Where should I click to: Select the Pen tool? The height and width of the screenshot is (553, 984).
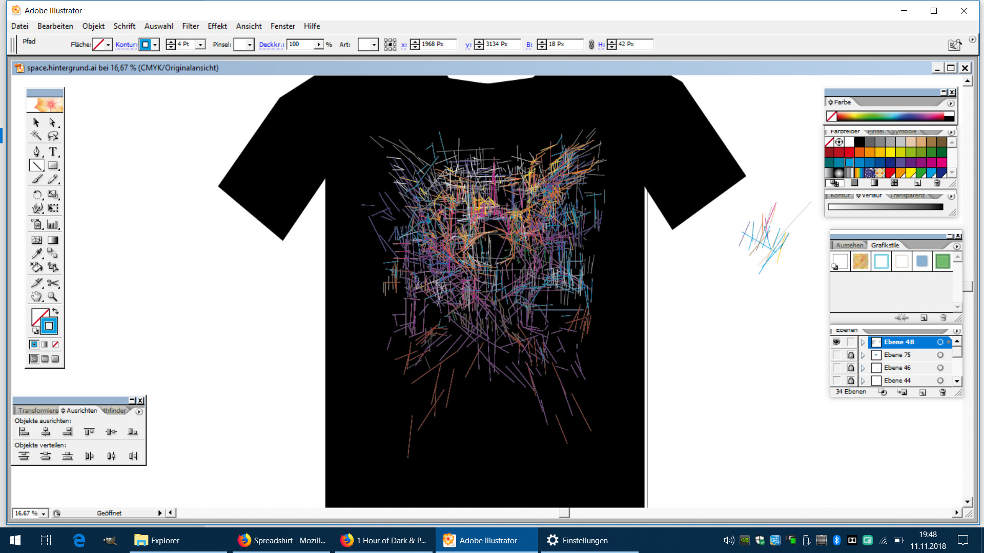36,152
